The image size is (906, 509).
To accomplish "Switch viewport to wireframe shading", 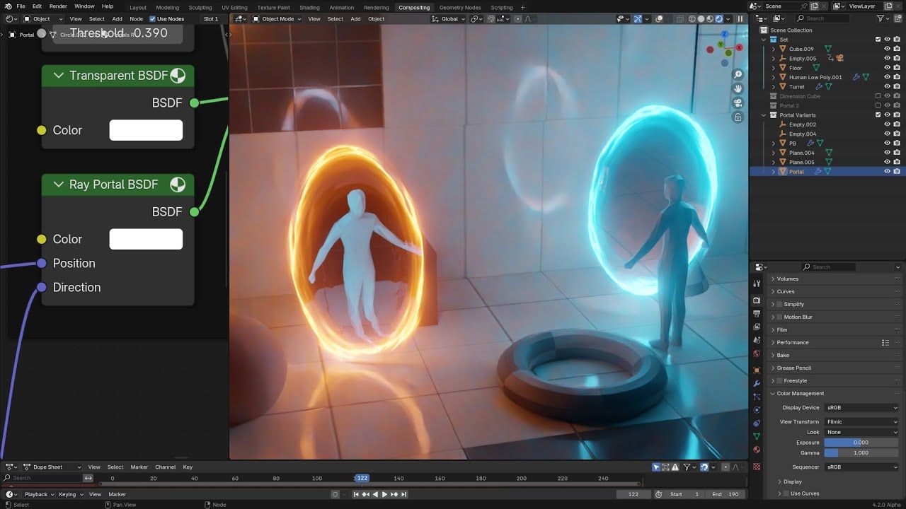I will (x=693, y=19).
